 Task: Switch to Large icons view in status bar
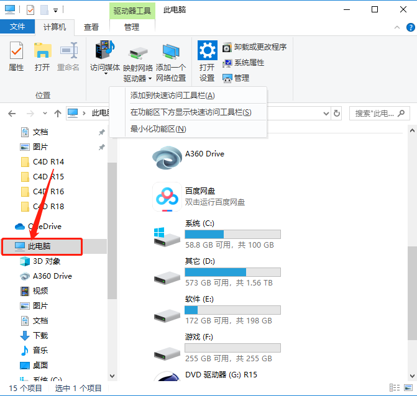[408, 388]
